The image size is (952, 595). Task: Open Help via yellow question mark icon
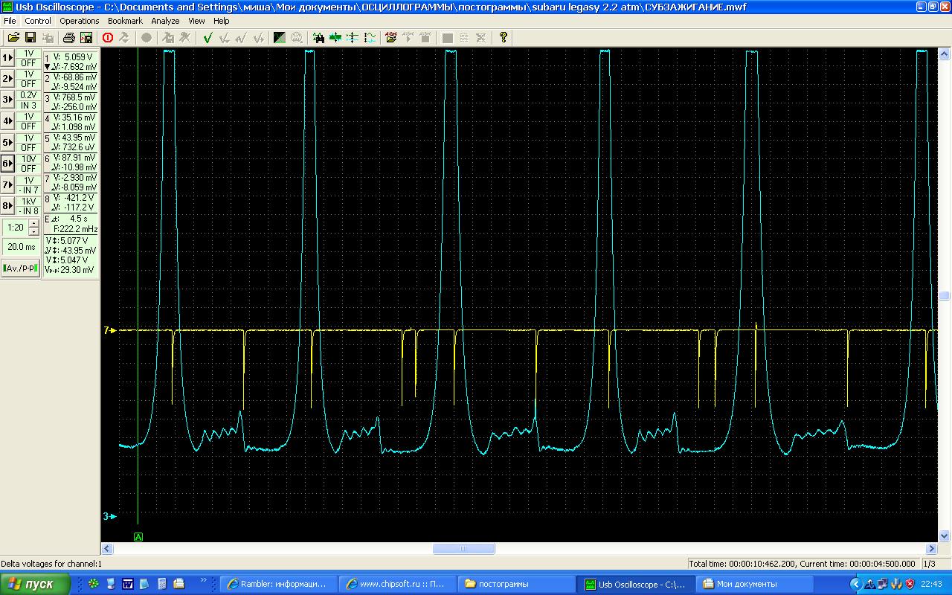tap(504, 37)
